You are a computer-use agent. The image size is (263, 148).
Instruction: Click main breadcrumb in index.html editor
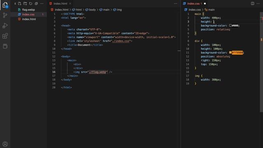pyautogui.click(x=106, y=10)
